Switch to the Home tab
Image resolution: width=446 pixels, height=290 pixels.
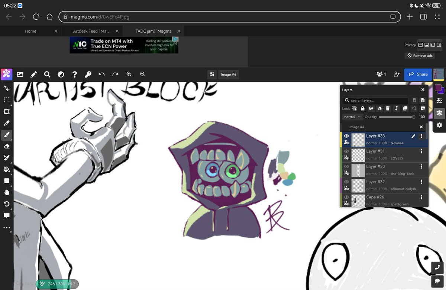(x=30, y=31)
